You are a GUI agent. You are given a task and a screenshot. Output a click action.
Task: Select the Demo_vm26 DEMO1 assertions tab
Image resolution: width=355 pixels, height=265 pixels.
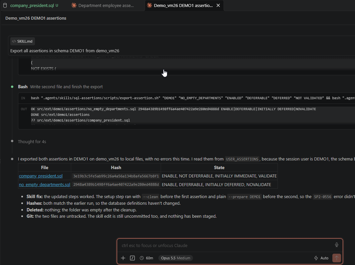point(183,5)
